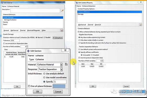The height and width of the screenshot is (98, 147).
Task: Click the Tolerance input field
Action: pyautogui.click(x=15, y=41)
